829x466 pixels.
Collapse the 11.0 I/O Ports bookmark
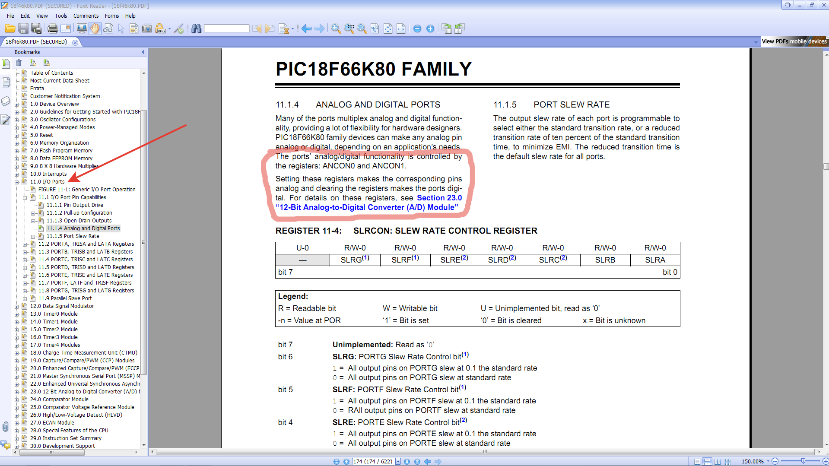[17, 182]
